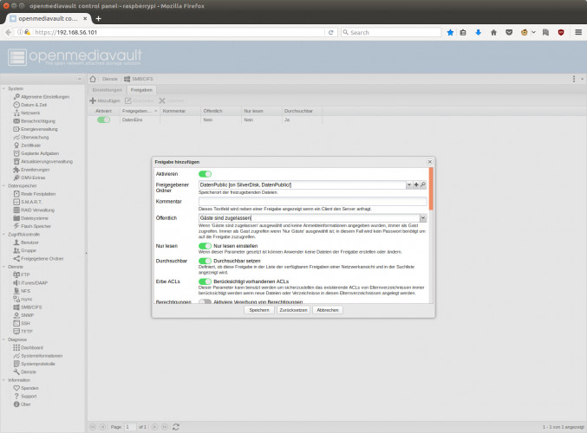The image size is (587, 433).
Task: Open Benutzer user icon
Action: [x=16, y=242]
